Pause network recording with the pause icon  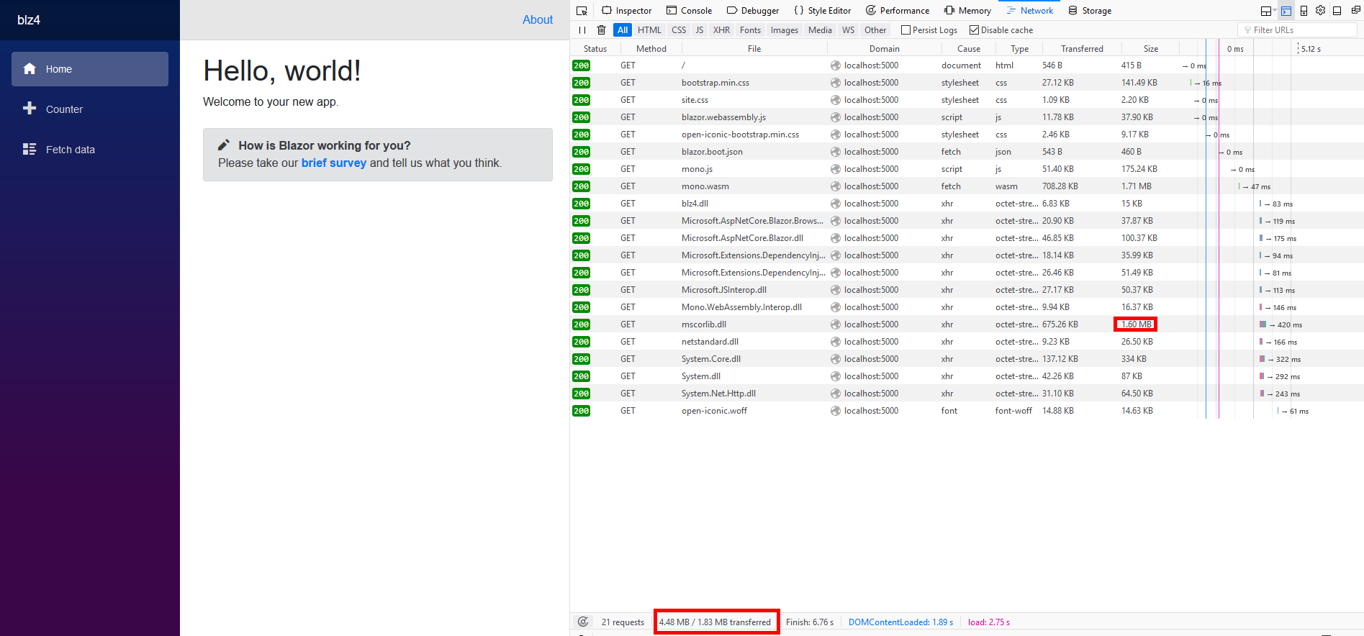tap(582, 30)
